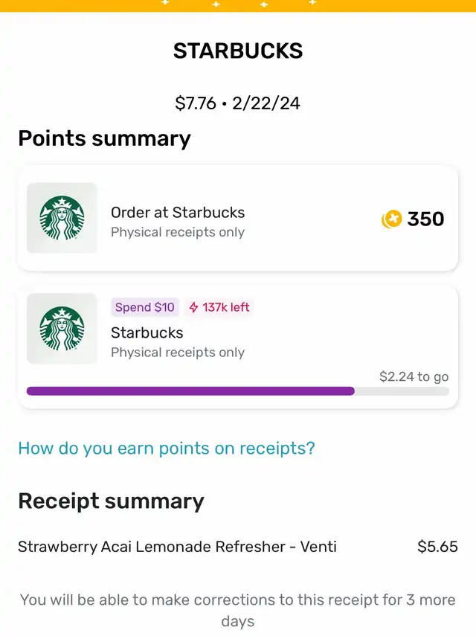476x636 pixels.
Task: Tap the $5.65 item price
Action: pyautogui.click(x=437, y=547)
